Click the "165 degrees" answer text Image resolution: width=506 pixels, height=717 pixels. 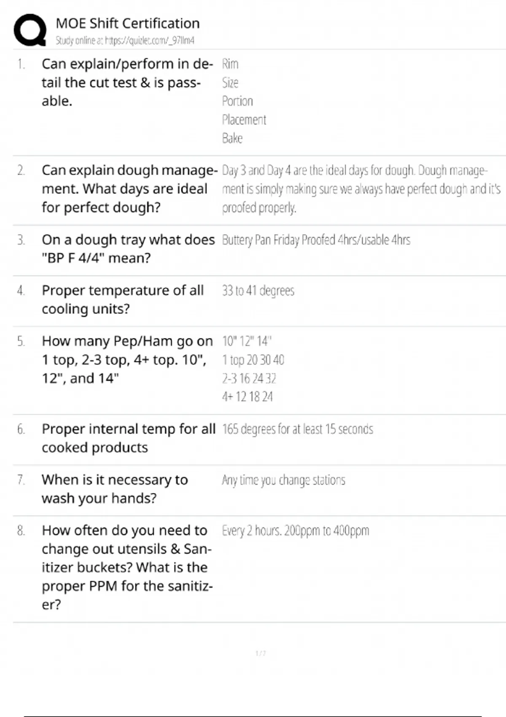[297, 429]
